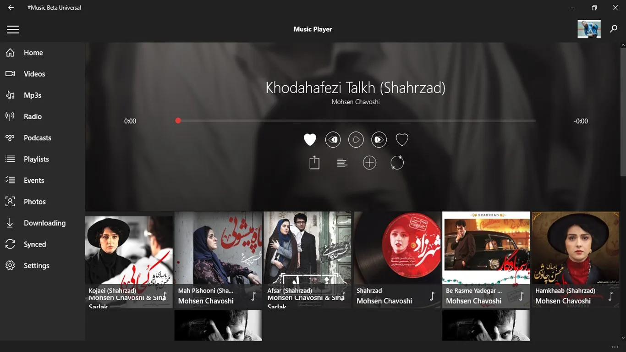This screenshot has height=352, width=626.
Task: Click the song title Khodahafezi Talkh (Shahrzad)
Action: [356, 88]
